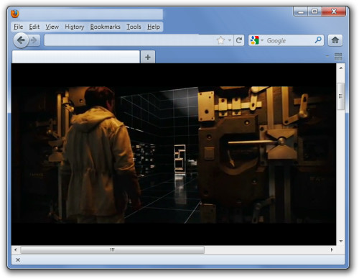Image resolution: width=359 pixels, height=279 pixels.
Task: Open the History menu
Action: point(75,27)
